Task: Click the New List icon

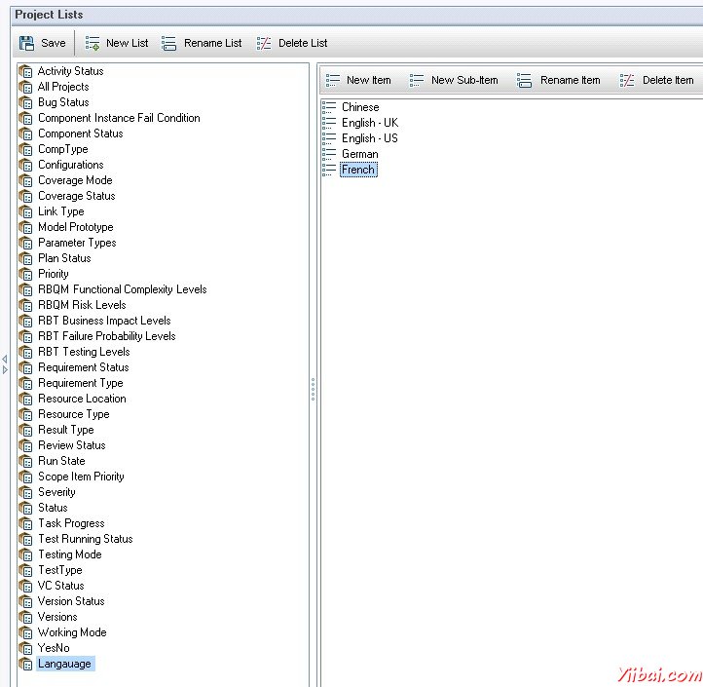Action: [93, 43]
